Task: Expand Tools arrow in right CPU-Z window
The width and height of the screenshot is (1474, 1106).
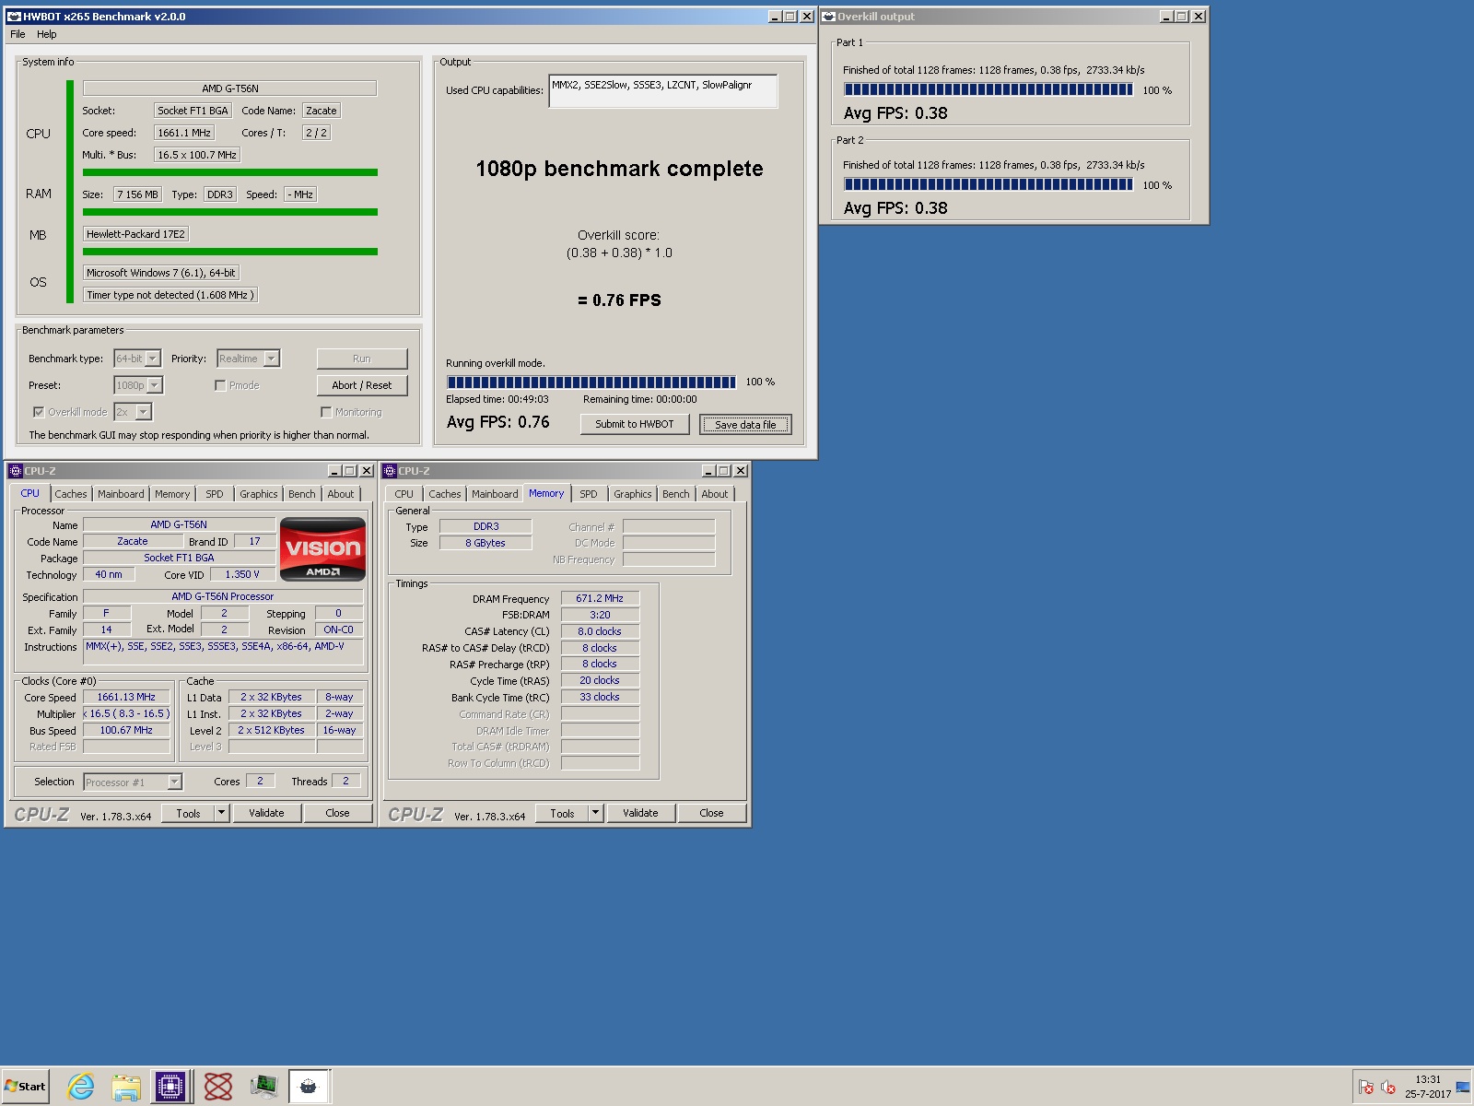Action: (595, 813)
